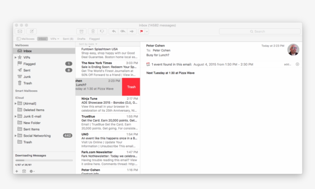315x189 pixels.
Task: Open the VIPs favorites dropdown
Action: (55, 39)
